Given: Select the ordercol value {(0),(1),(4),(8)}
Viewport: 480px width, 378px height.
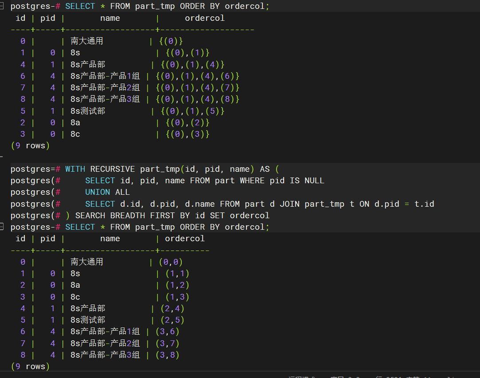Looking at the screenshot, I should pyautogui.click(x=197, y=99).
